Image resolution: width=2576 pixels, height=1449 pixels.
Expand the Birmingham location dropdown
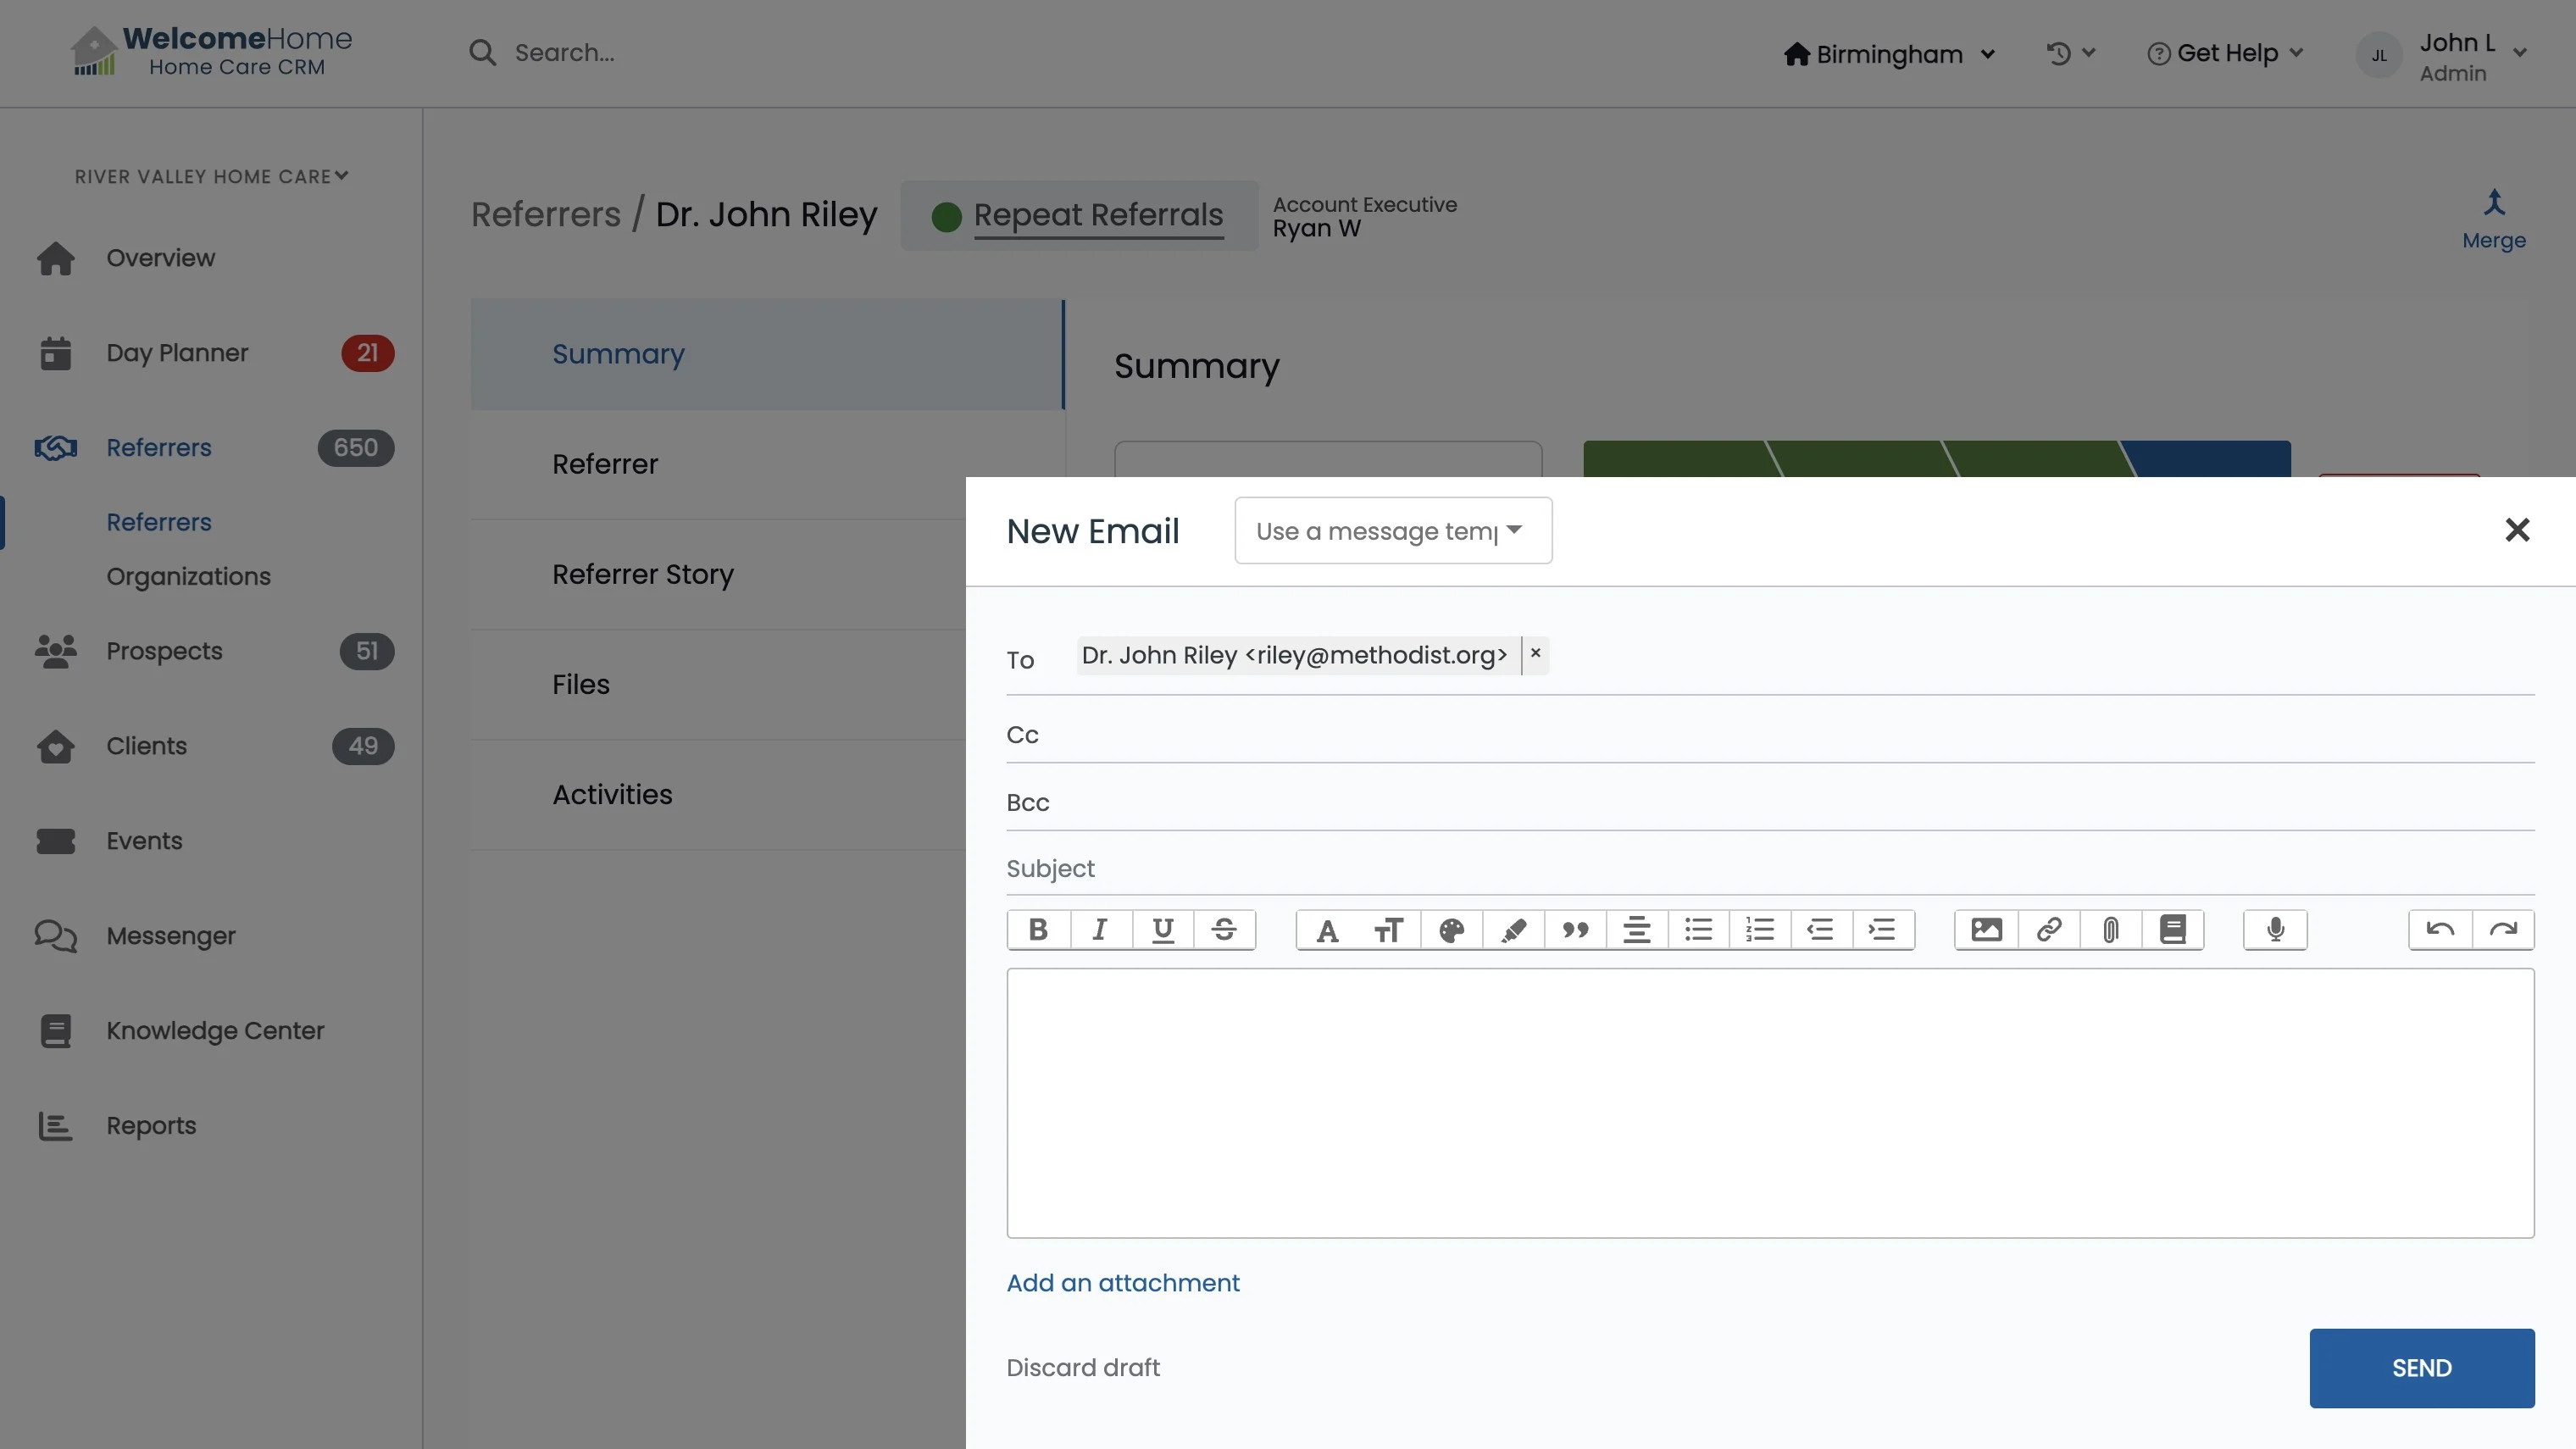[x=1889, y=54]
